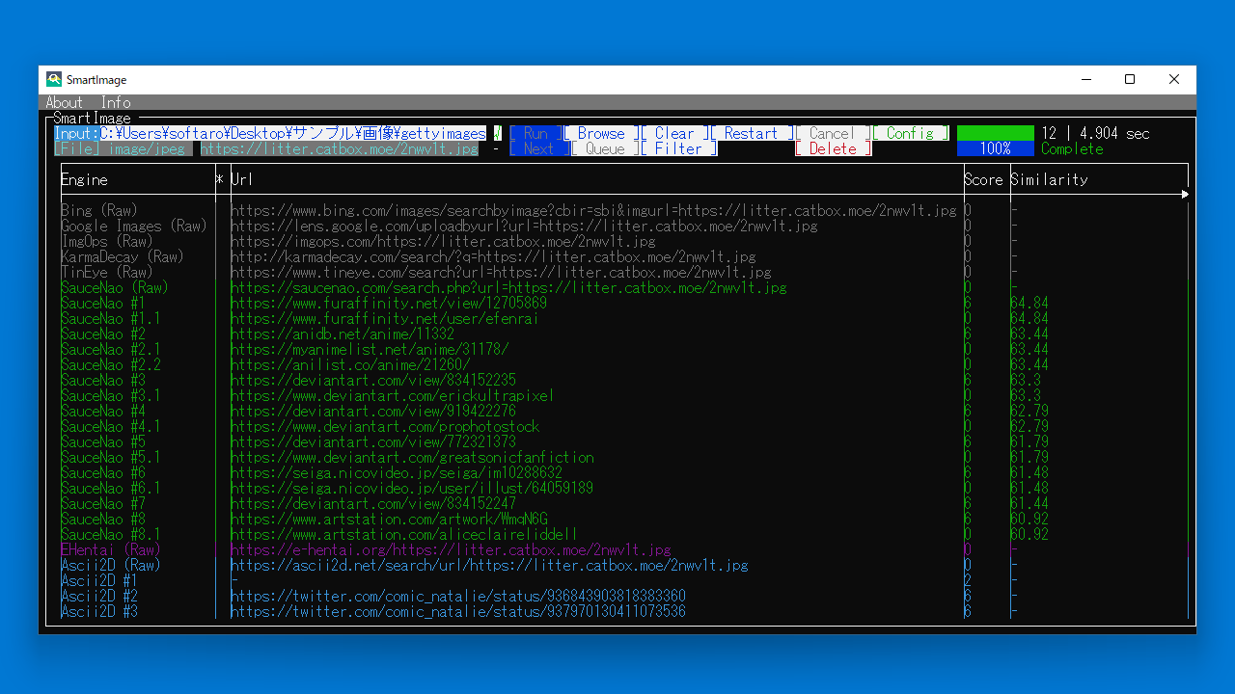Image resolution: width=1235 pixels, height=694 pixels.
Task: Click the Score column header
Action: 983,180
